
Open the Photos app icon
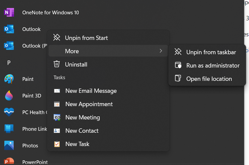(x=9, y=146)
